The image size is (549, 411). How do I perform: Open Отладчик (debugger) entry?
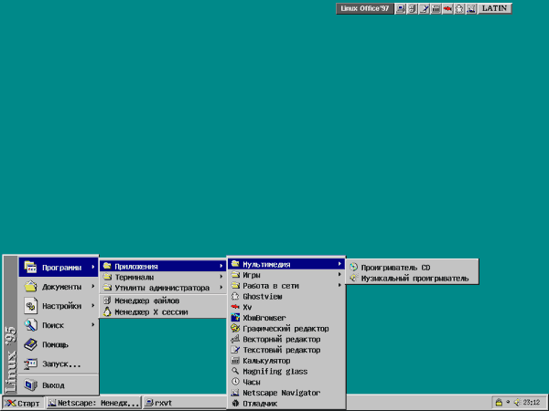point(261,403)
